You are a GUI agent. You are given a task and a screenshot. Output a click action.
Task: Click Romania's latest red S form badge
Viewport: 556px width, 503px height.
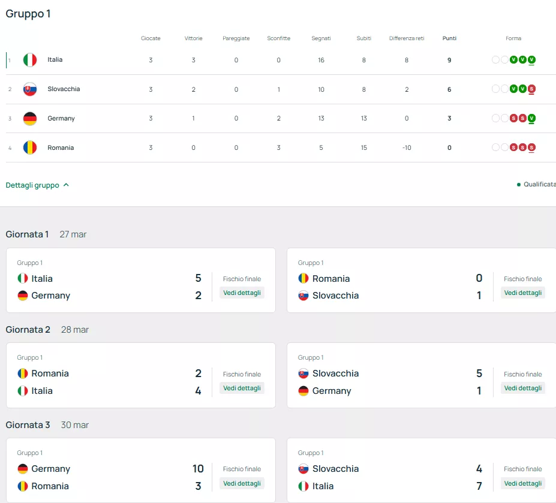pyautogui.click(x=531, y=147)
